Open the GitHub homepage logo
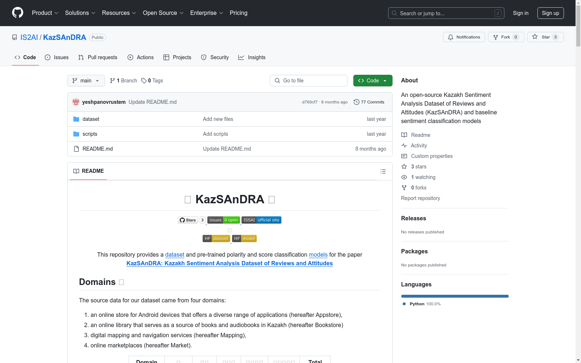 [x=17, y=13]
